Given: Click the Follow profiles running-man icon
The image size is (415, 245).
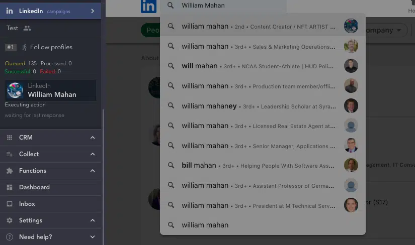Looking at the screenshot, I should (x=24, y=47).
